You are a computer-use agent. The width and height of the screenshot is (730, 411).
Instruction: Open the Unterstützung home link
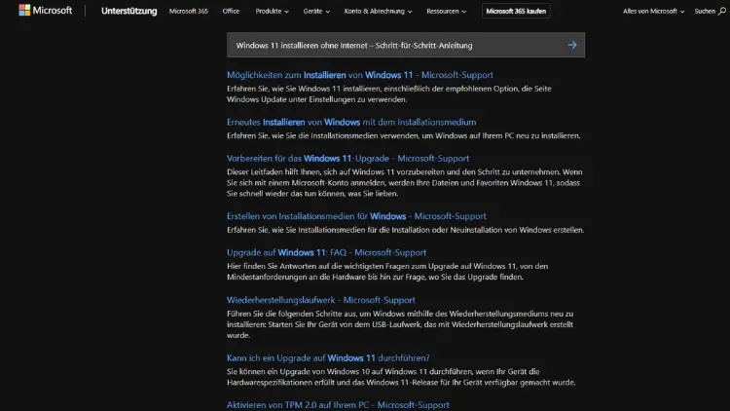(128, 11)
